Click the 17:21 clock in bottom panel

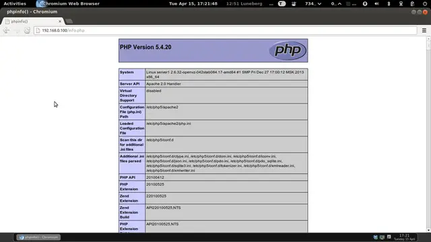click(x=404, y=237)
